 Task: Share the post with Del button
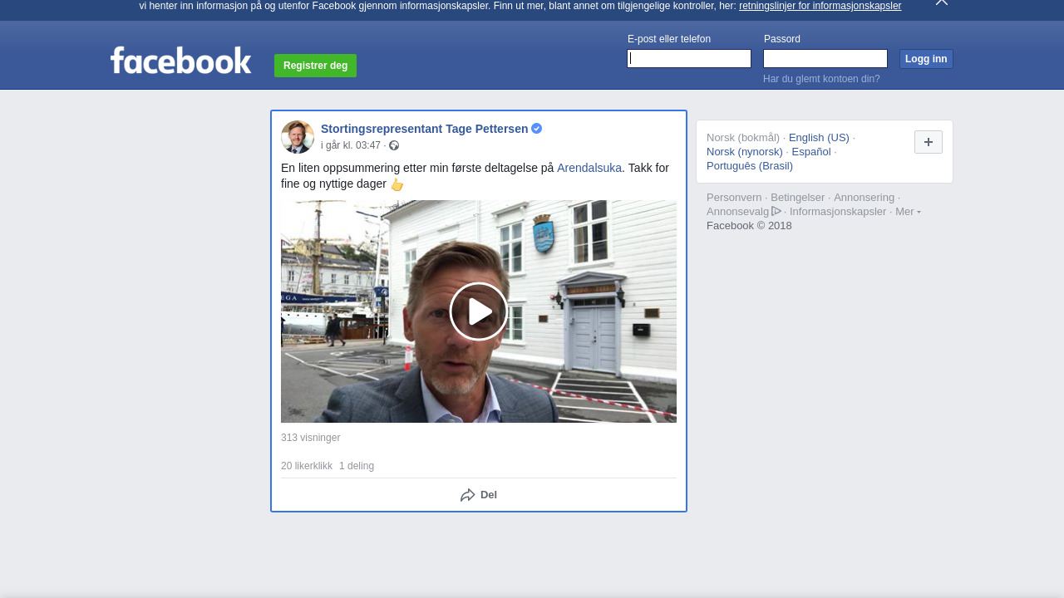(479, 495)
